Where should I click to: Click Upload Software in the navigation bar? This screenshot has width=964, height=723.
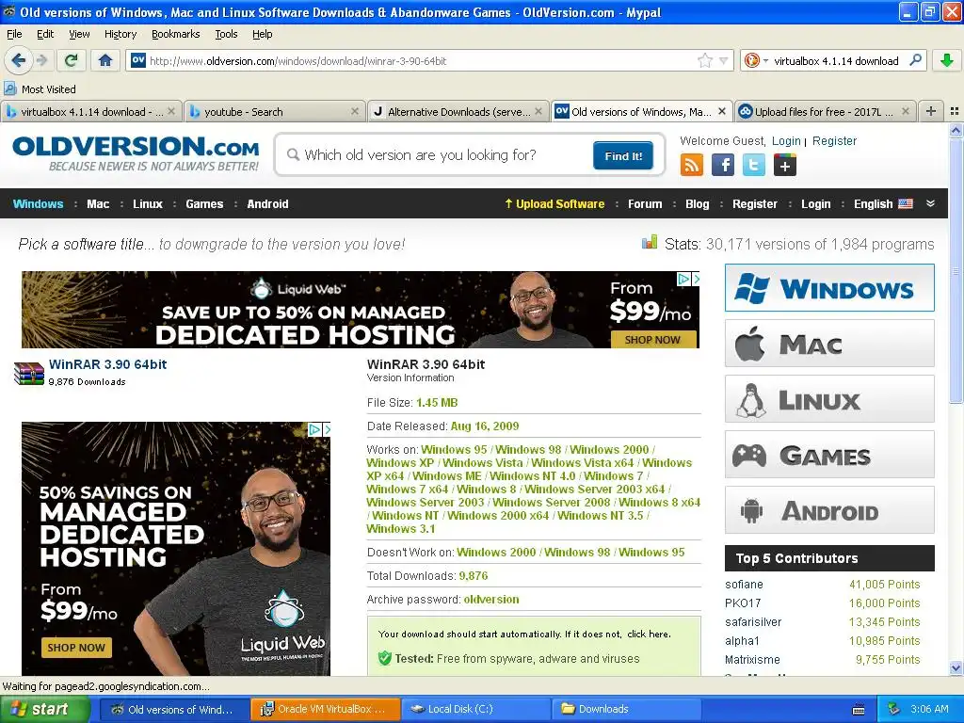(x=554, y=204)
